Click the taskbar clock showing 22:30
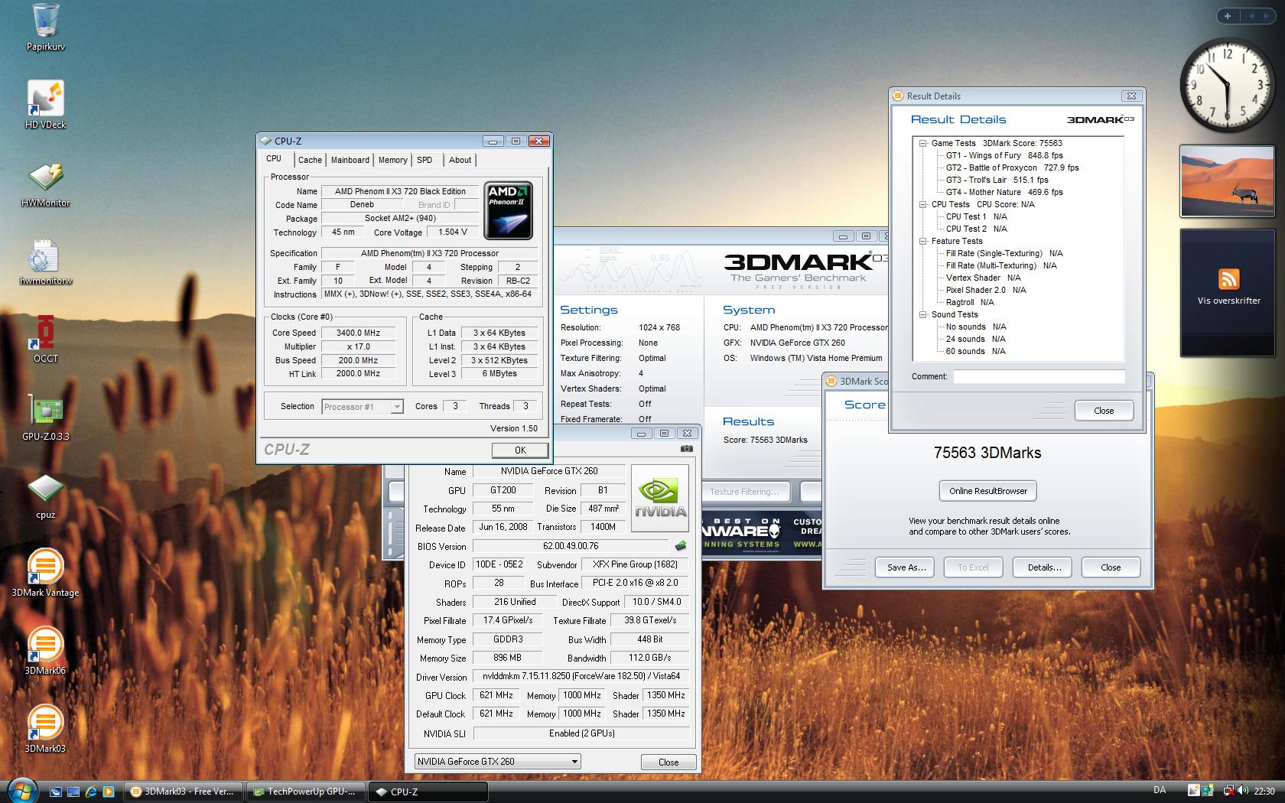This screenshot has height=803, width=1285. (1264, 791)
